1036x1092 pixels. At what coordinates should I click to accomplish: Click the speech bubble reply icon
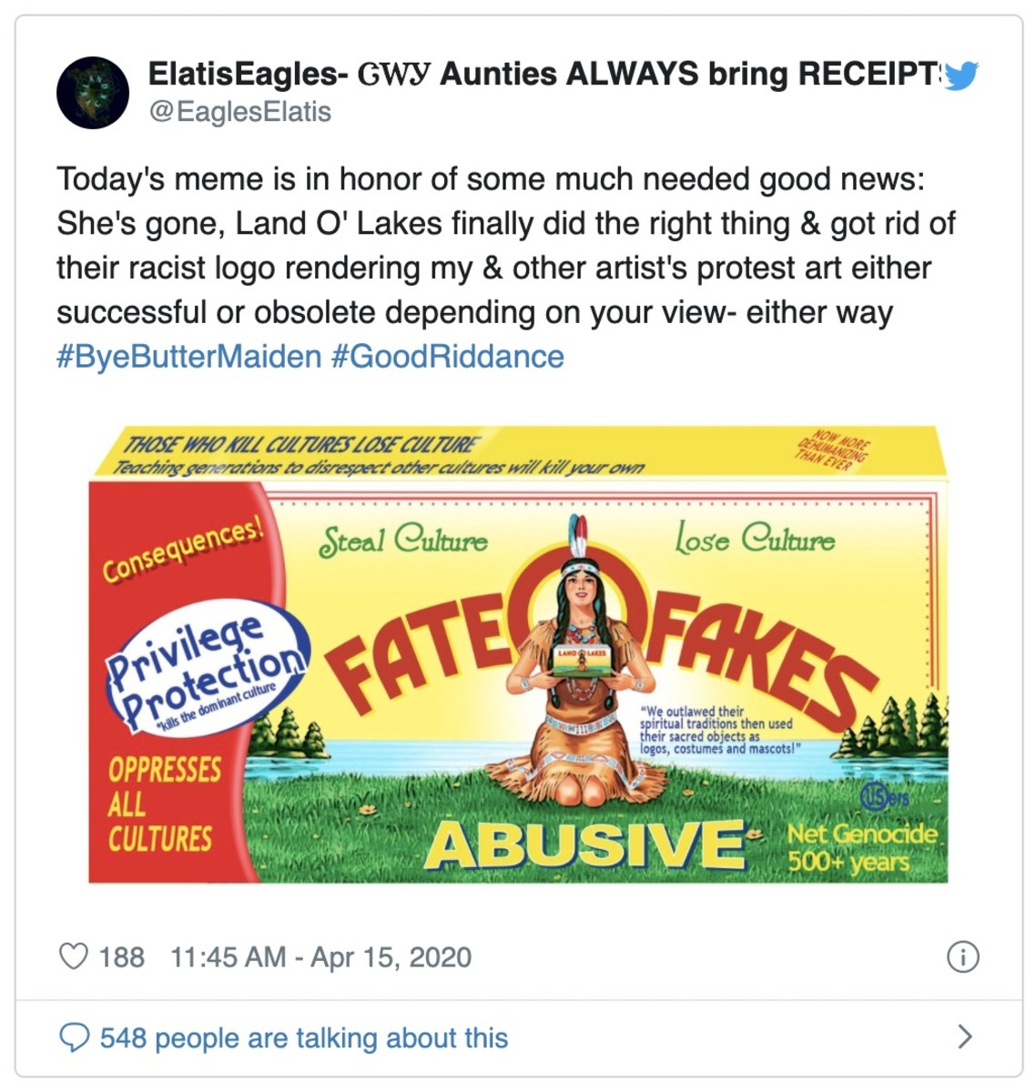[x=74, y=1037]
